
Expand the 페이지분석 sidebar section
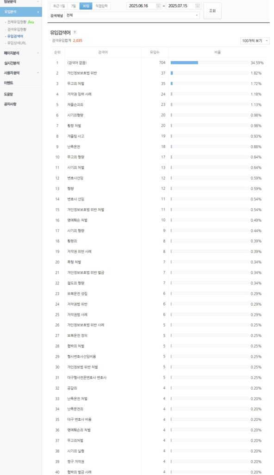pyautogui.click(x=21, y=53)
